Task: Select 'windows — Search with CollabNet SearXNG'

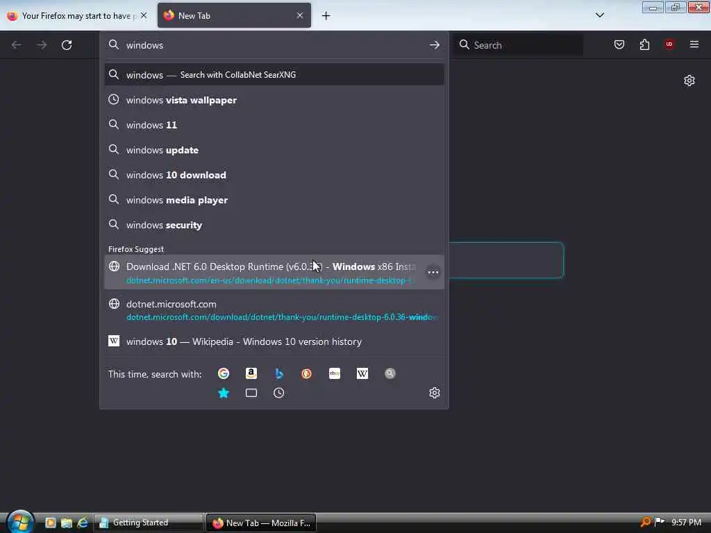Action: [274, 75]
